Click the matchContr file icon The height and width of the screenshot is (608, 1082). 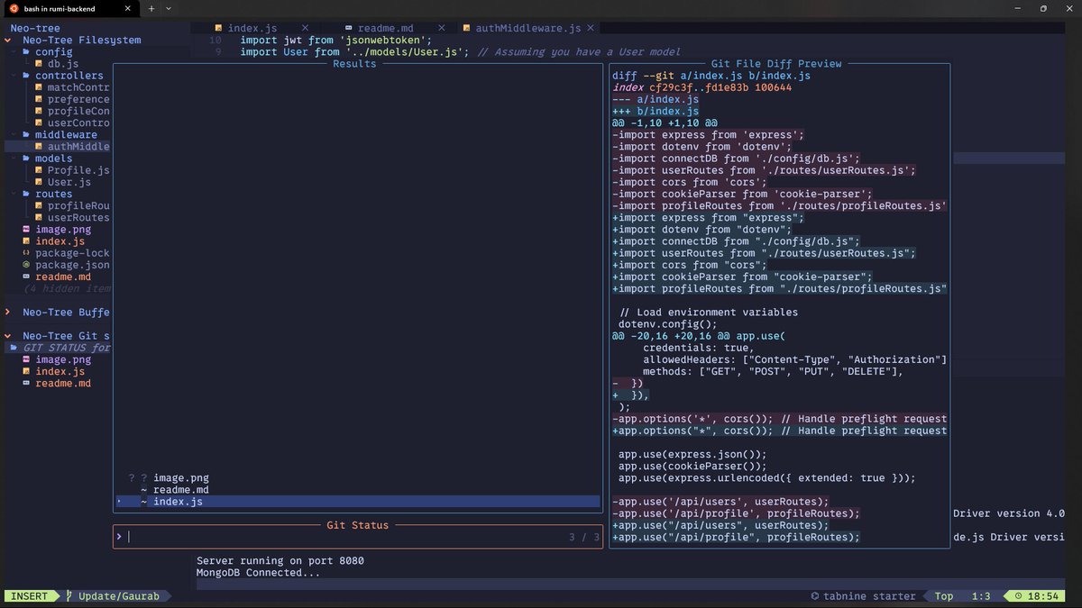pos(39,87)
